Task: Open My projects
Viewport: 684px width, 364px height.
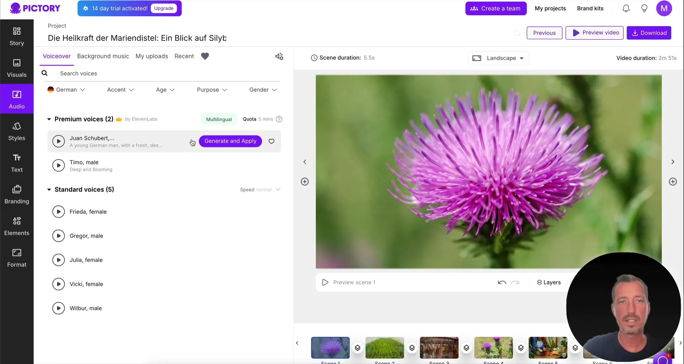Action: [x=550, y=8]
